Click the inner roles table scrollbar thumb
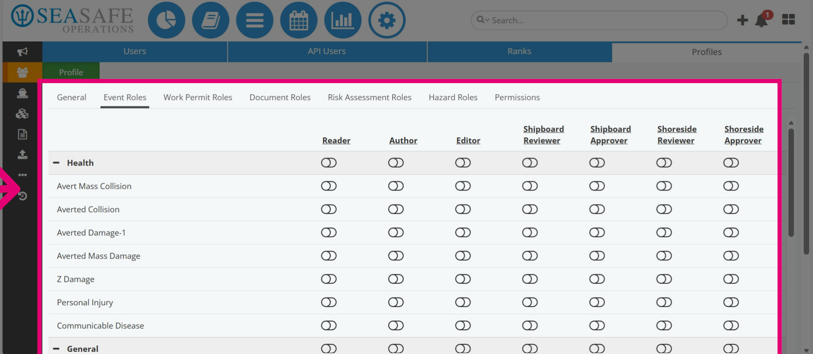The image size is (813, 354). coord(791,182)
